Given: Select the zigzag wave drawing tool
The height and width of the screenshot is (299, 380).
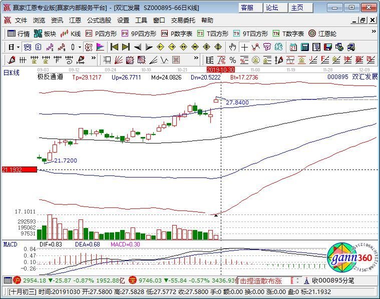Looking at the screenshot, I should click(x=165, y=60).
